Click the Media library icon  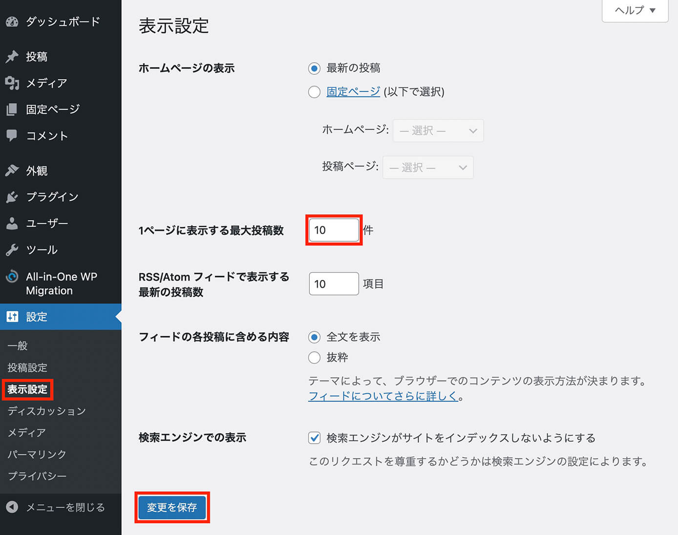(12, 83)
